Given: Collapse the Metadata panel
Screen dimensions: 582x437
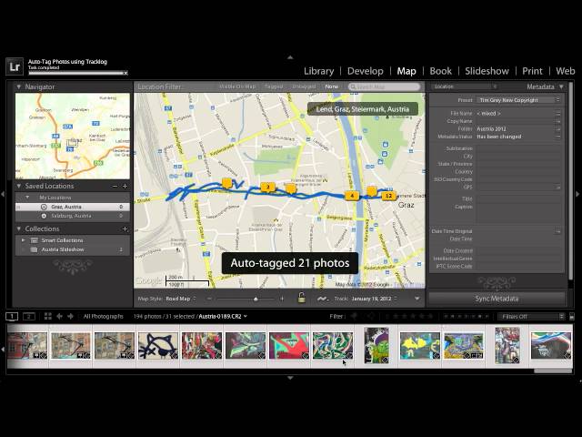Looking at the screenshot, I should tap(561, 86).
